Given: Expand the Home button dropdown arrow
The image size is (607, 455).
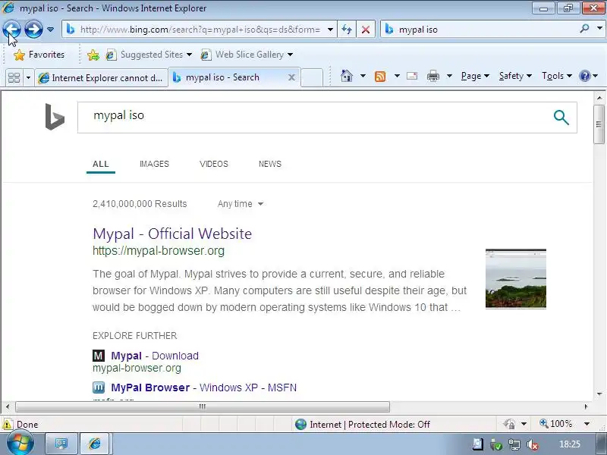Looking at the screenshot, I should click(x=363, y=76).
